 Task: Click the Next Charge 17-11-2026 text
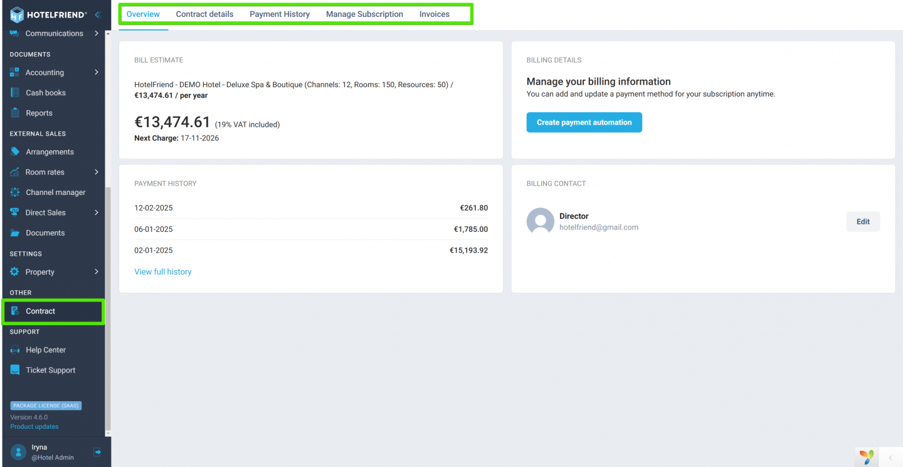click(177, 138)
